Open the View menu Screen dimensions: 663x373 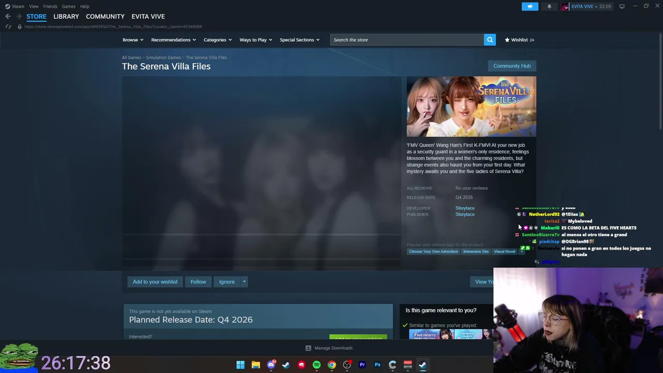tap(34, 6)
